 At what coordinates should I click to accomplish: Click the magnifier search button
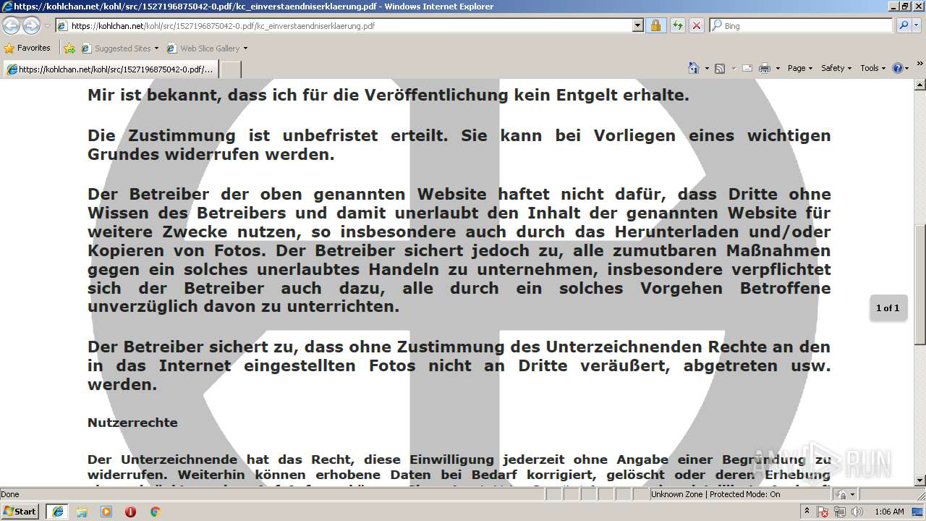pos(903,26)
